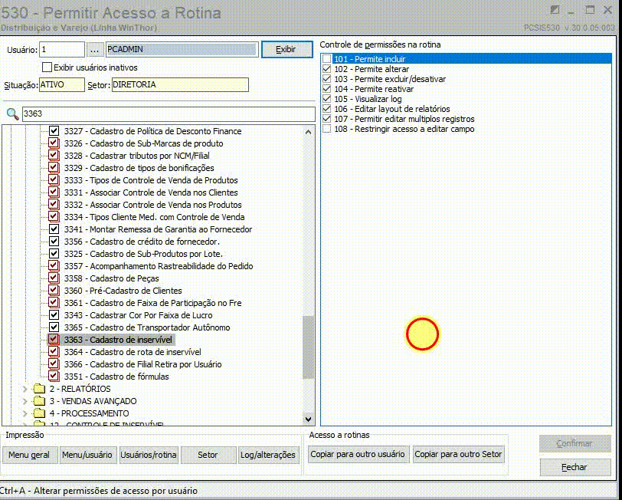This screenshot has width=622, height=500.
Task: Select 3331 - Associar Controle de Venda nos Clientes
Action: point(151,192)
